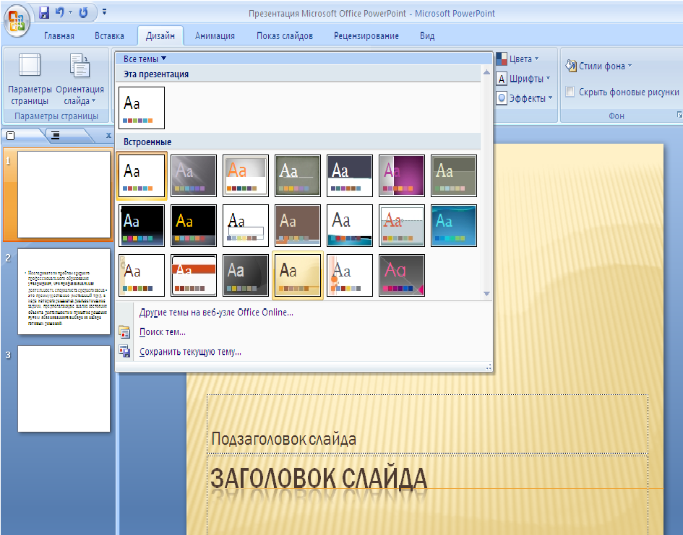
Task: Apply magenta purple theme
Action: 402,175
